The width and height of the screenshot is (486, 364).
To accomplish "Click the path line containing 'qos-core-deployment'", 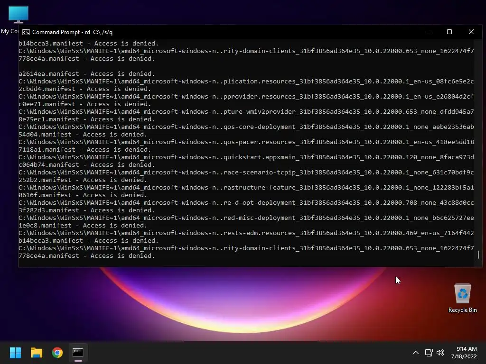I will point(246,127).
